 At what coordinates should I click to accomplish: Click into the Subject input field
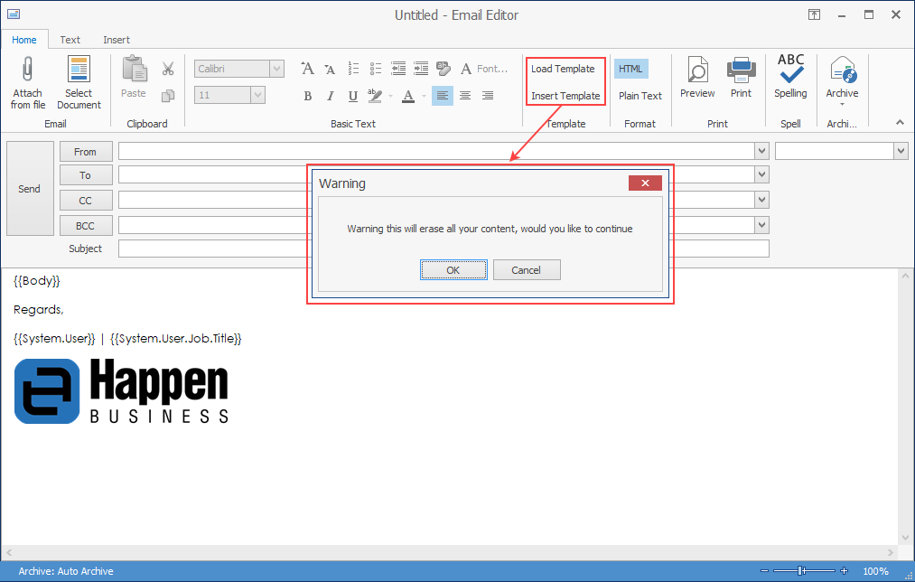tap(443, 249)
